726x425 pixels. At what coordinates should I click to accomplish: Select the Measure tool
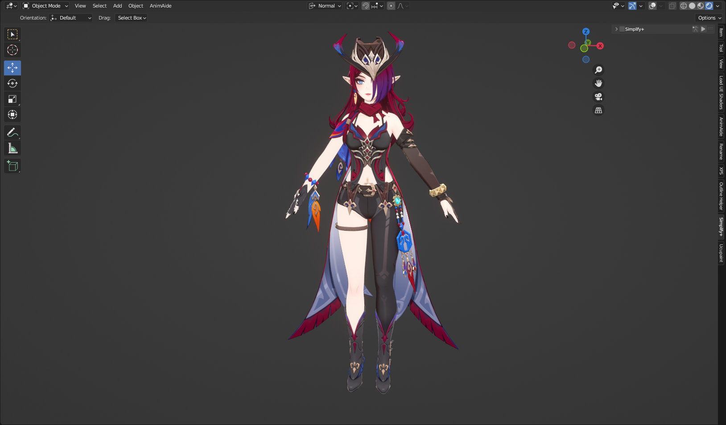pyautogui.click(x=12, y=148)
